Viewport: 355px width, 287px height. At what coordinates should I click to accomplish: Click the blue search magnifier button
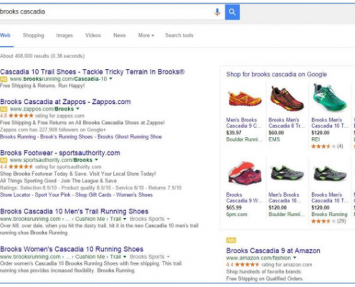point(232,11)
